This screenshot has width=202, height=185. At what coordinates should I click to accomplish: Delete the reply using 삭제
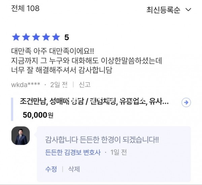tap(74, 169)
